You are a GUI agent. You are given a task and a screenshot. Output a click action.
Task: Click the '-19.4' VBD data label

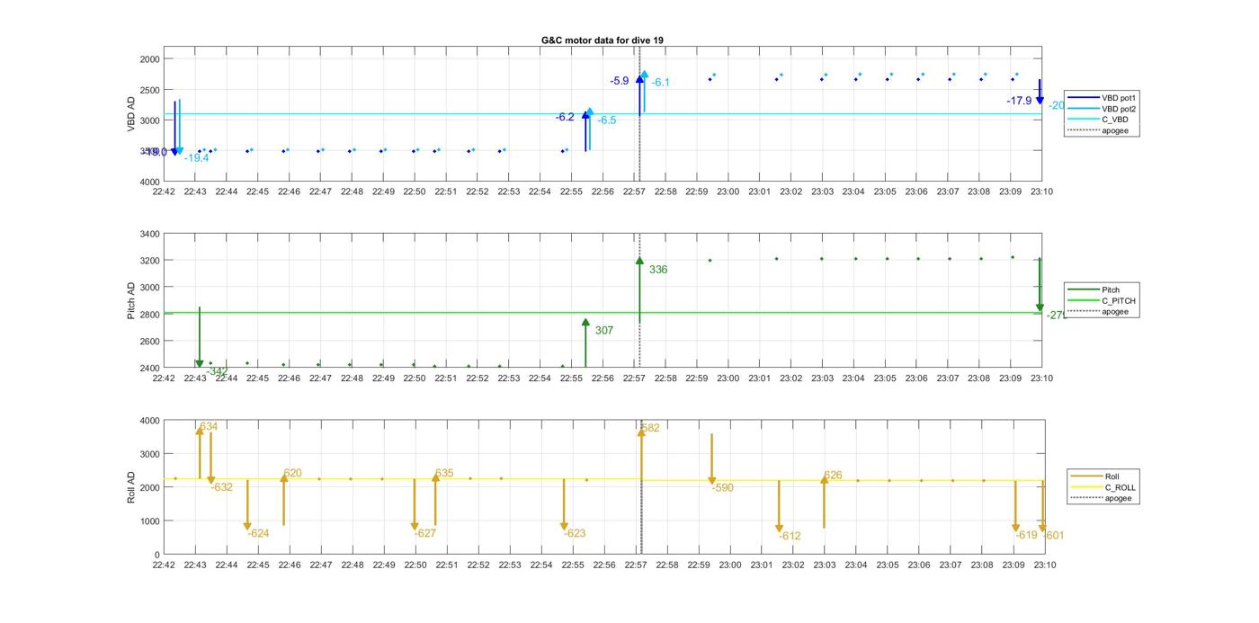[x=197, y=158]
